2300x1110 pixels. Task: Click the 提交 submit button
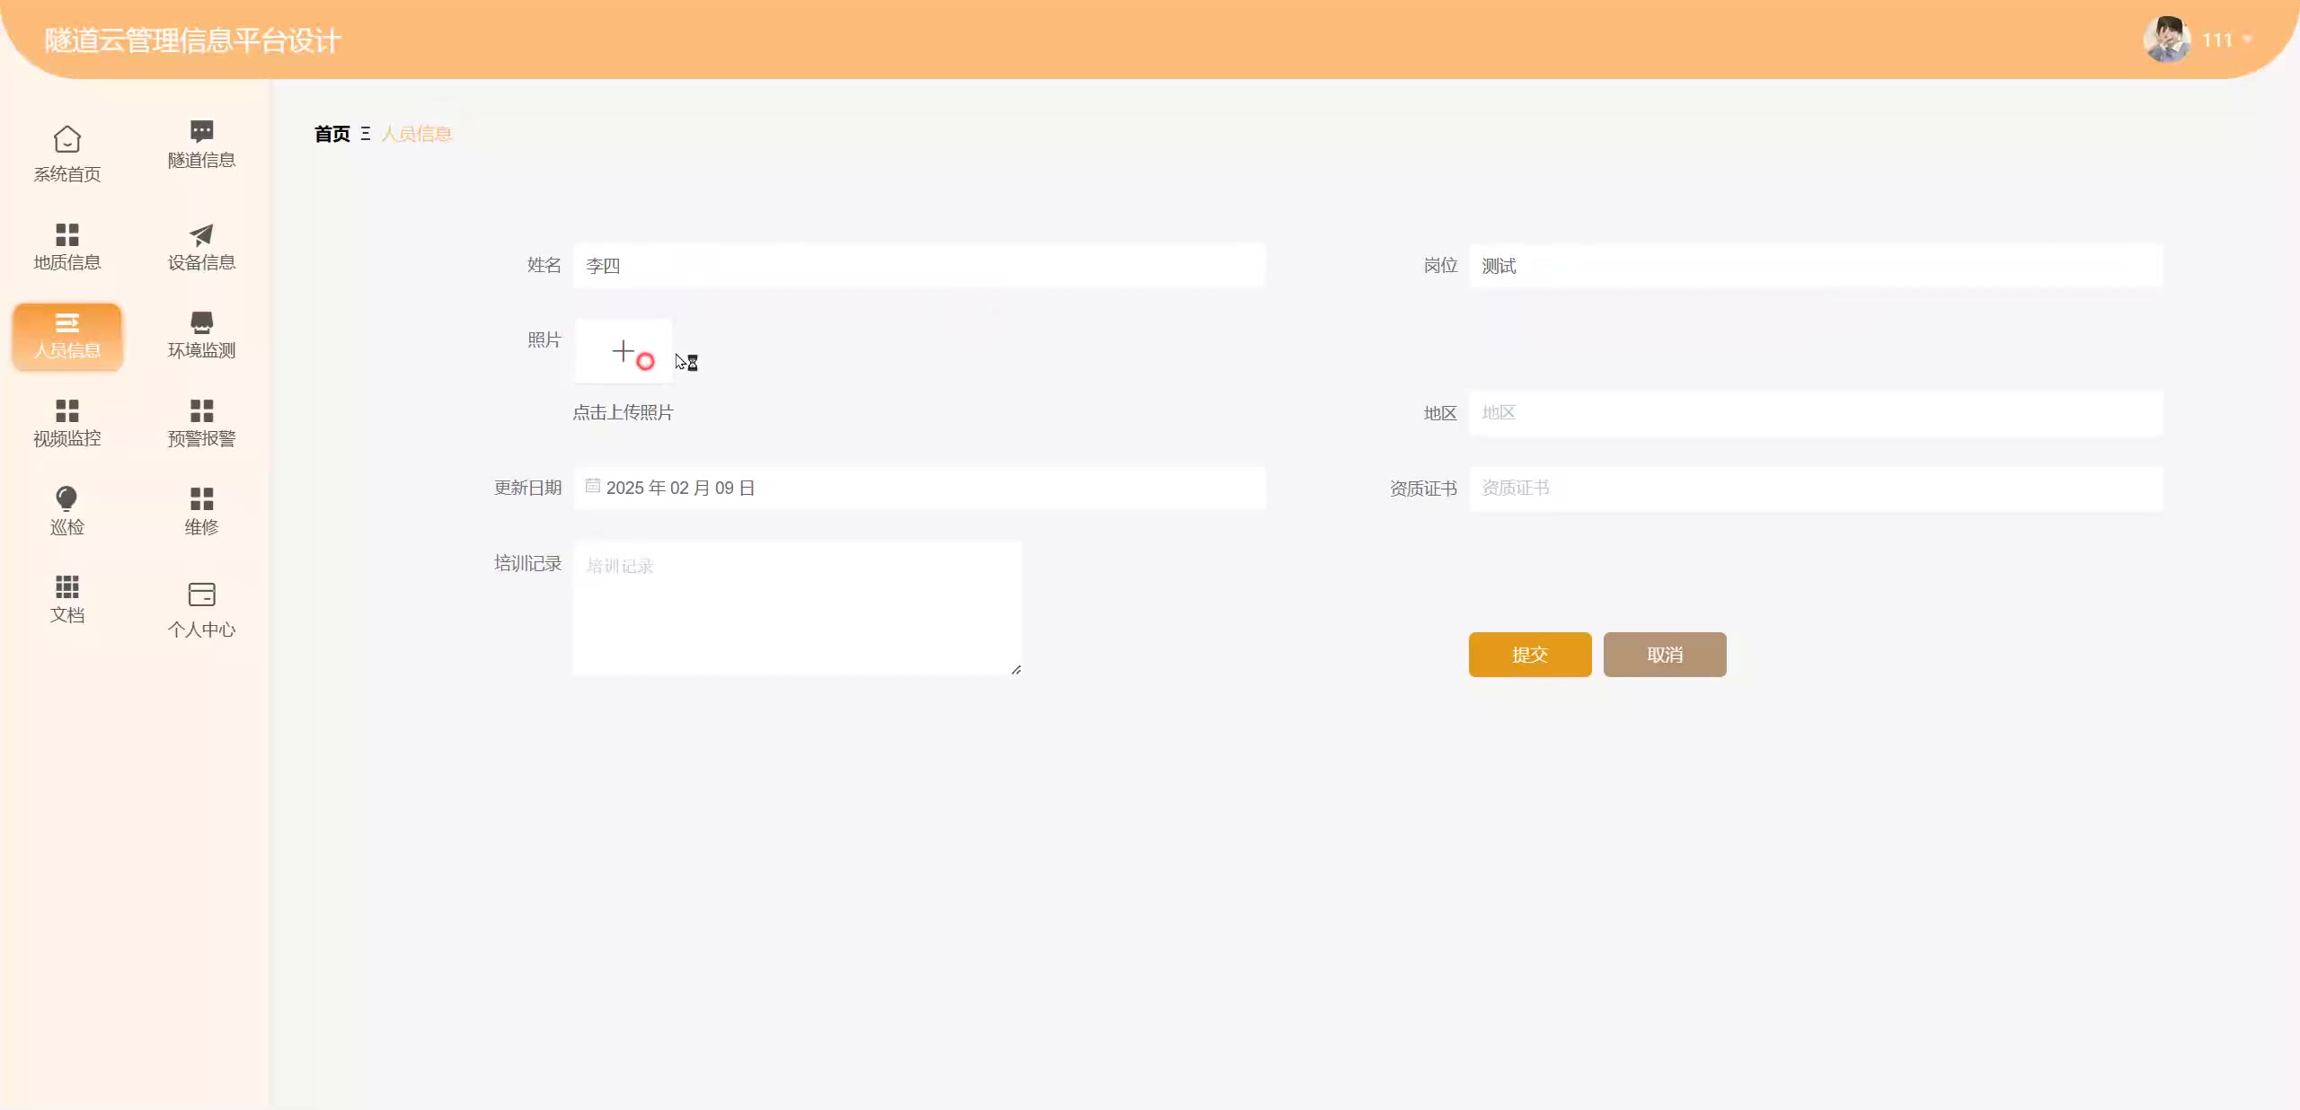(1529, 655)
